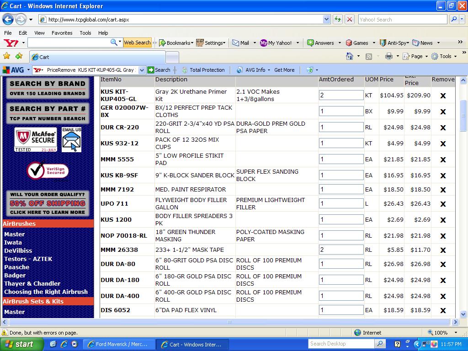This screenshot has width=468, height=351.
Task: Click the AVG logo in toolbar
Action: [x=13, y=70]
